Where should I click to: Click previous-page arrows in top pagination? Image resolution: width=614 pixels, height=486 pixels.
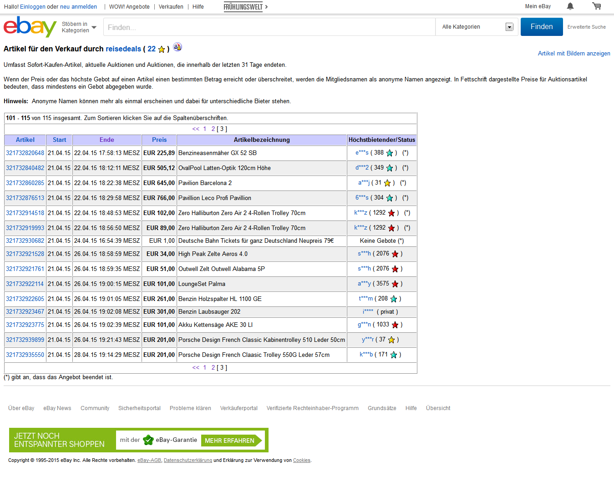(196, 129)
